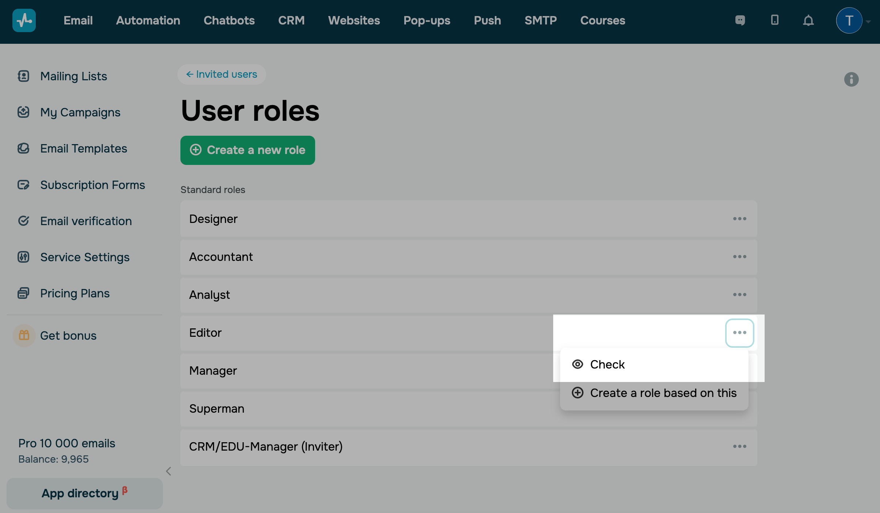Open notifications bell icon

pyautogui.click(x=808, y=20)
